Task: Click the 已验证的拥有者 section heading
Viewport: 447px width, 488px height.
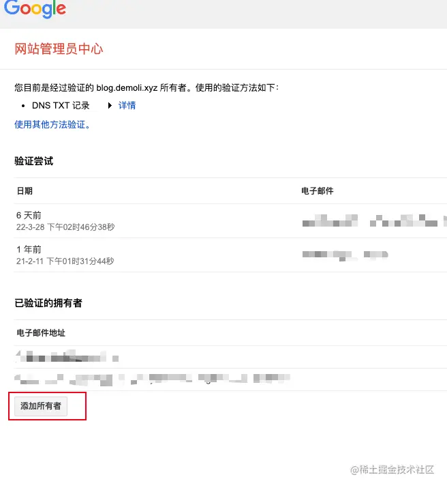Action: click(48, 303)
